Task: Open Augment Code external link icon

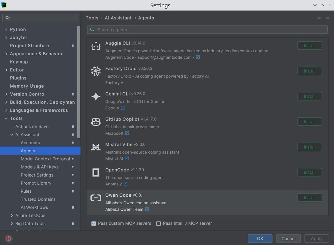Action: 198,57
